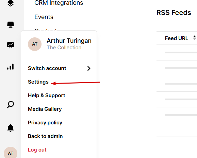The height and width of the screenshot is (158, 197).
Task: Go to CRM Integrations in navigation
Action: 59,3
